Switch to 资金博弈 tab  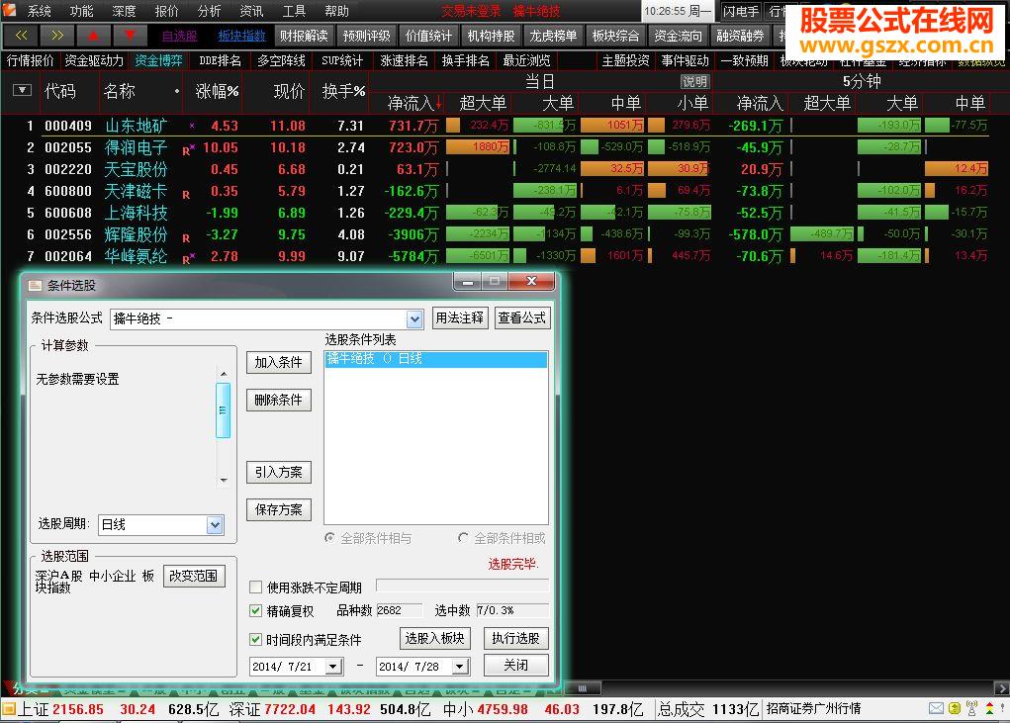(158, 60)
